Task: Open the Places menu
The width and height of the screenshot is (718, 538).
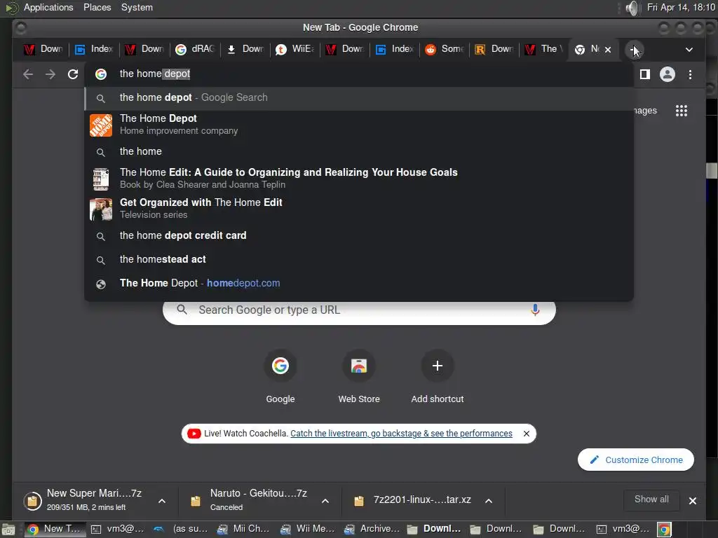Action: pyautogui.click(x=97, y=7)
